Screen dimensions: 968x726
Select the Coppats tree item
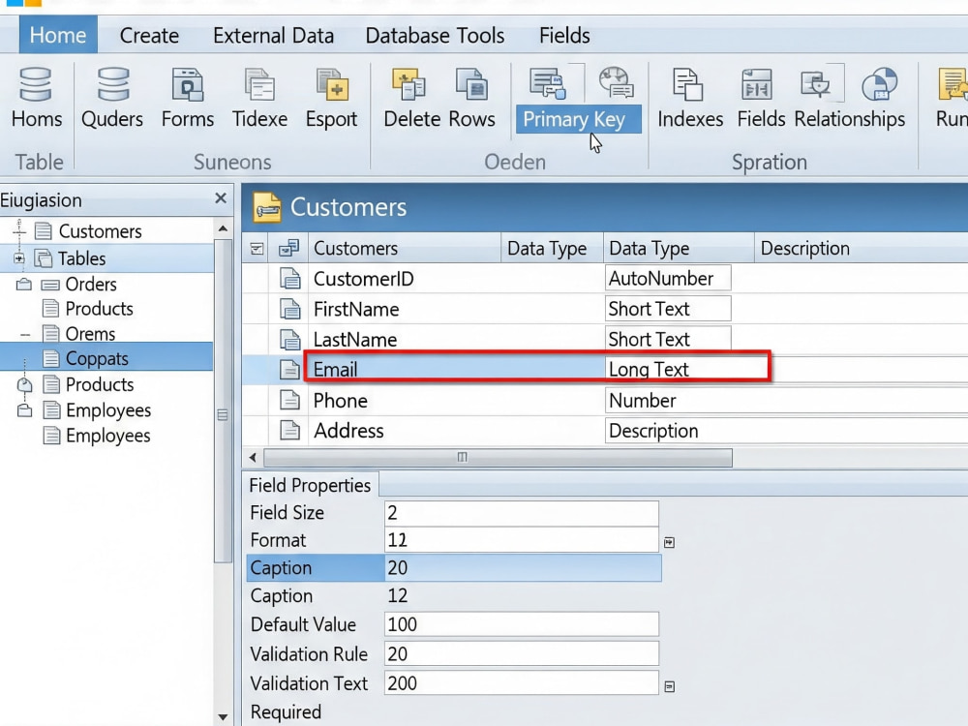[97, 359]
